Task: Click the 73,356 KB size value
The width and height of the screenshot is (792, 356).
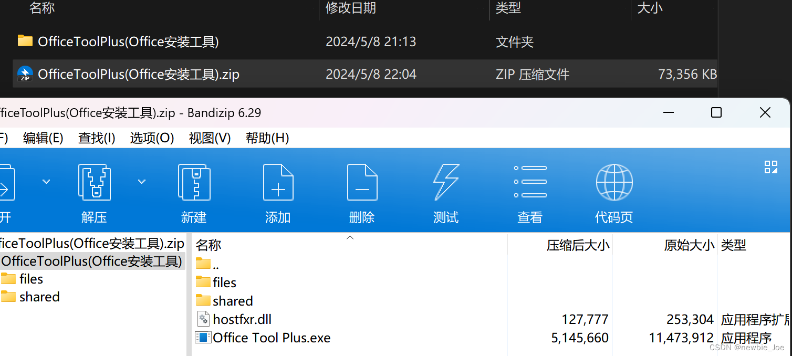Action: tap(687, 74)
